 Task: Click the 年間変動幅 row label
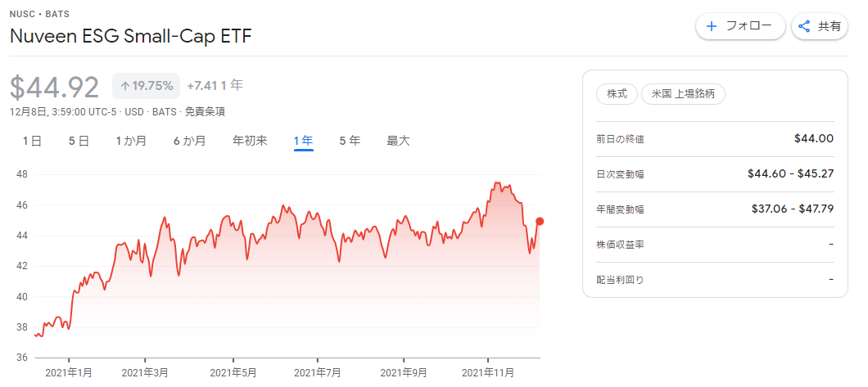click(620, 209)
